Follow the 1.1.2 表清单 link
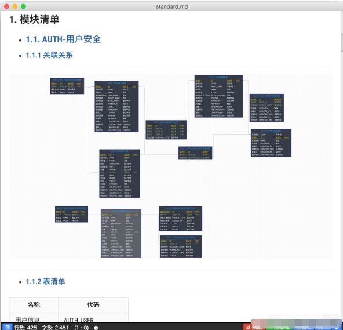Viewport: 343px width, 330px height. [46, 281]
